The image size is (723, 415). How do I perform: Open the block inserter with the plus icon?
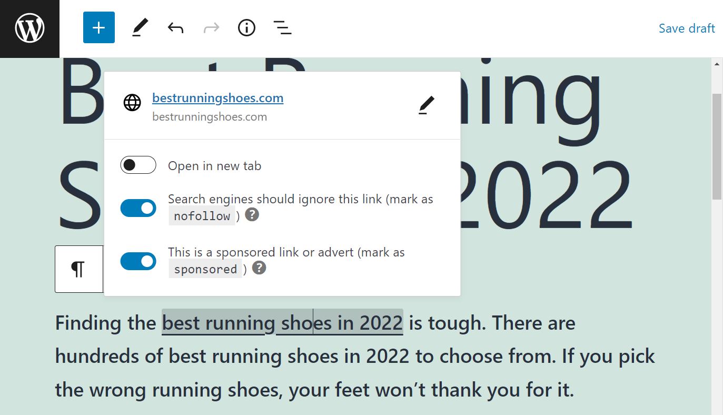[98, 27]
